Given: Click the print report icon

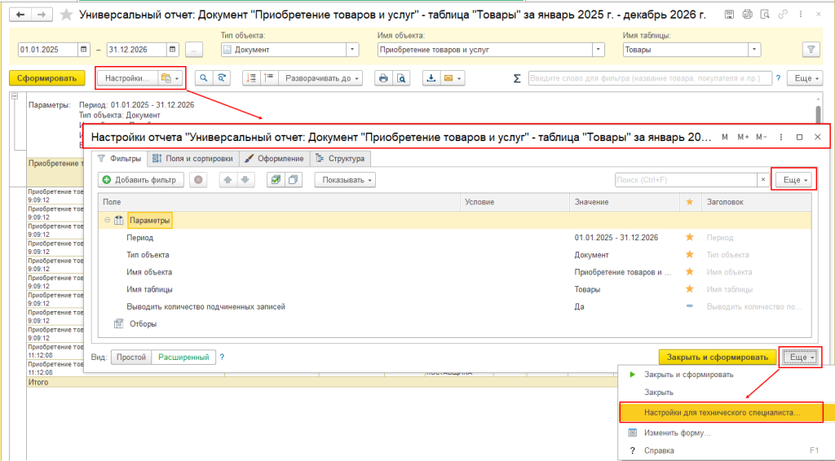Looking at the screenshot, I should [382, 78].
